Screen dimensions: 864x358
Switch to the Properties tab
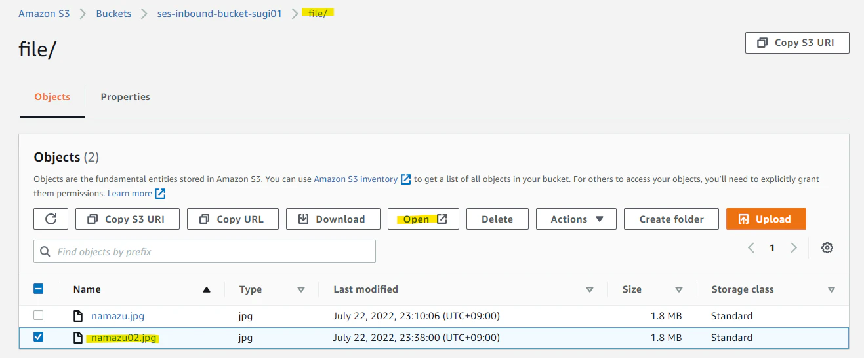tap(125, 97)
